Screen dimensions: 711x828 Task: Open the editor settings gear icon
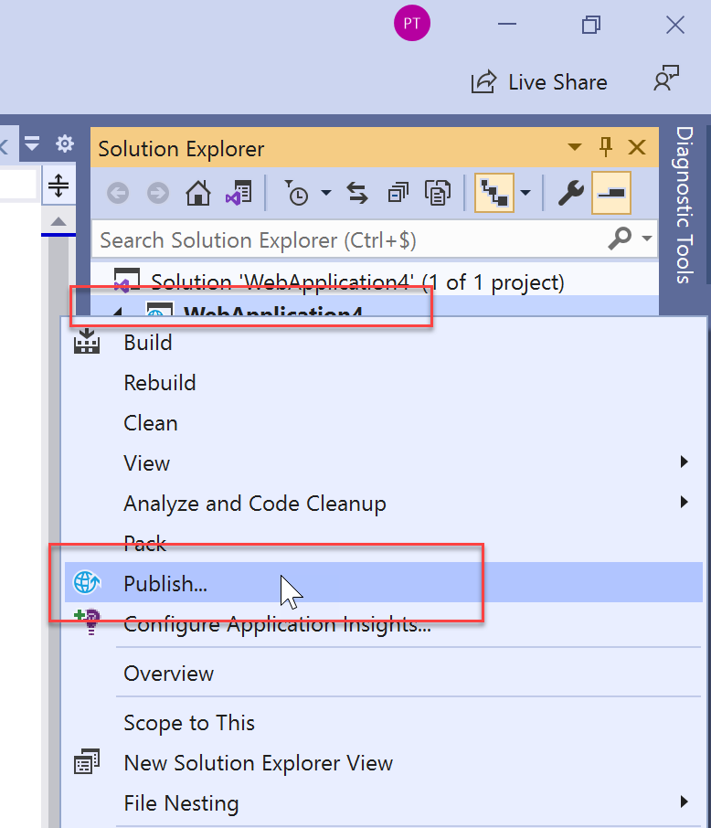click(x=64, y=144)
